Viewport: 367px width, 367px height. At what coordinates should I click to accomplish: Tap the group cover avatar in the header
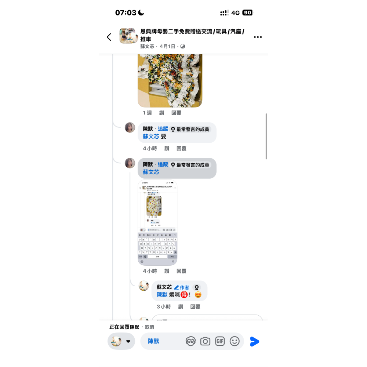click(x=128, y=36)
